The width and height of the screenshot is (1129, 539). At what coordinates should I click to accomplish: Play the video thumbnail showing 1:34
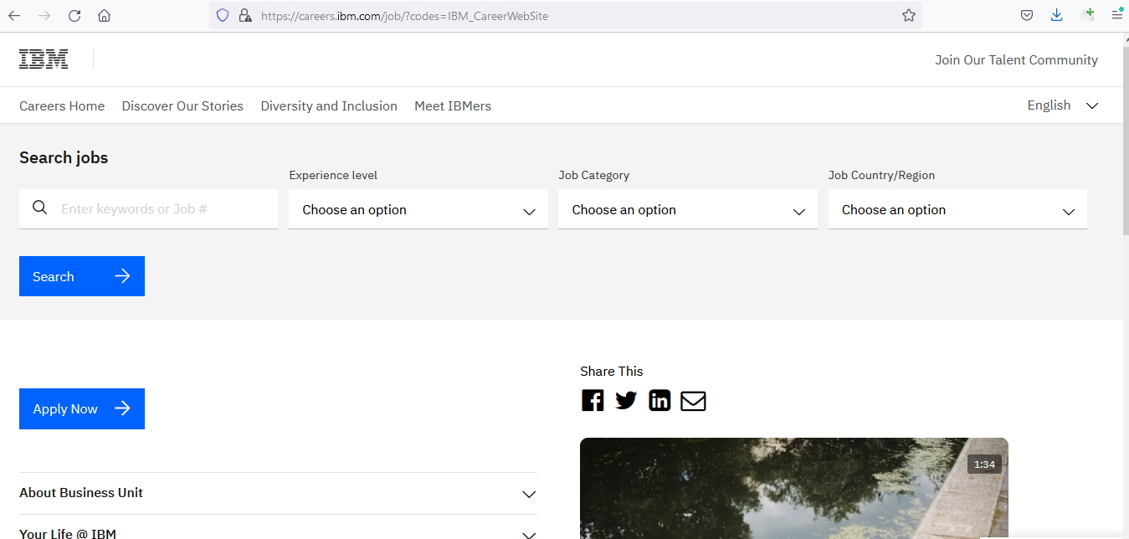point(793,489)
